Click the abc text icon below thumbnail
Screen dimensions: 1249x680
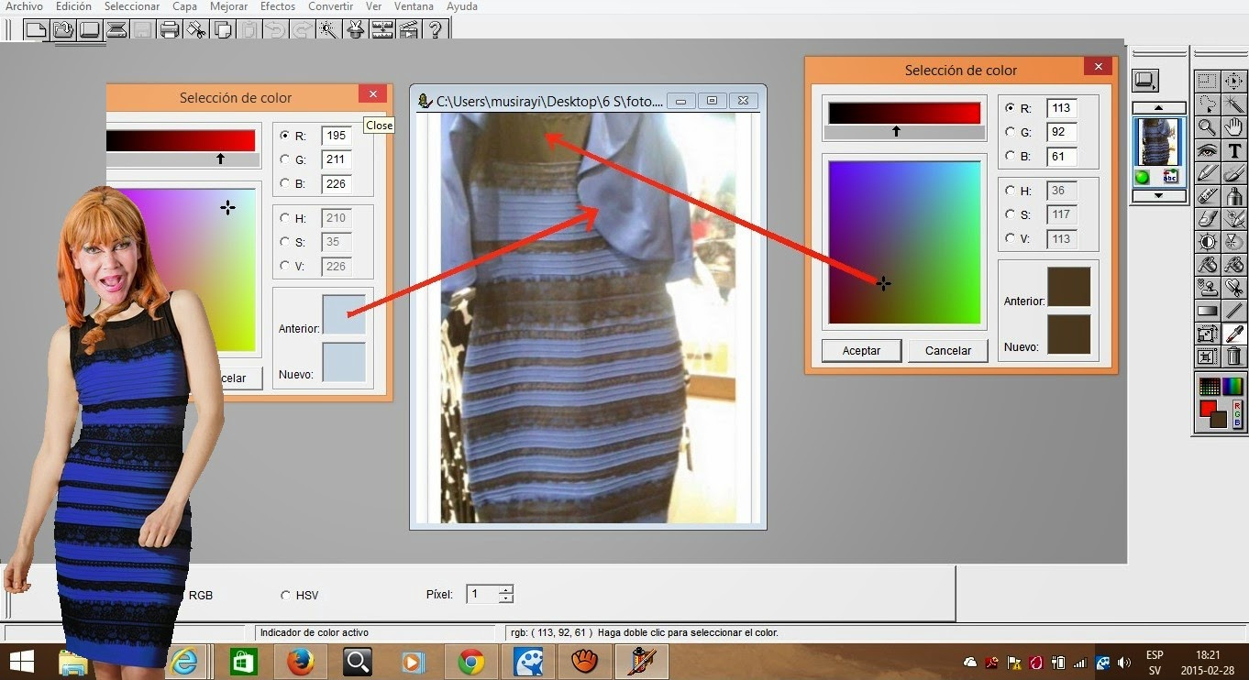coord(1170,177)
